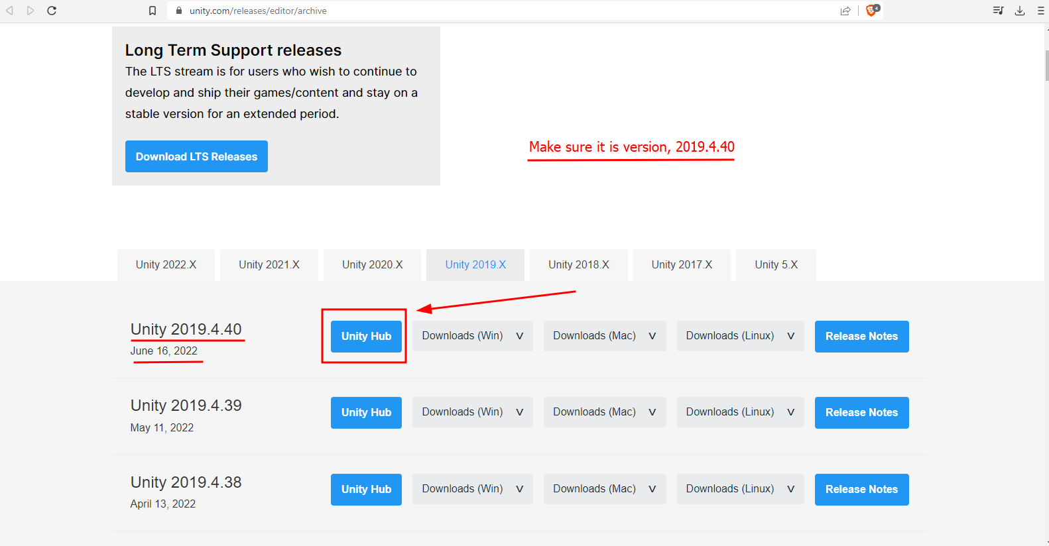
Task: Switch to the Unity 2017.X tab
Action: point(682,265)
